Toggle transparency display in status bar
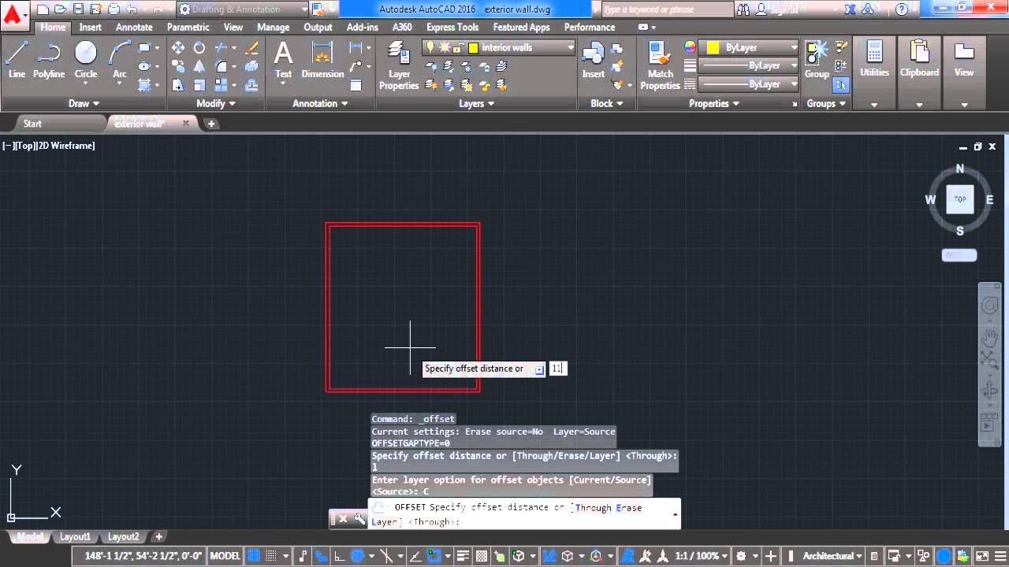 [482, 556]
